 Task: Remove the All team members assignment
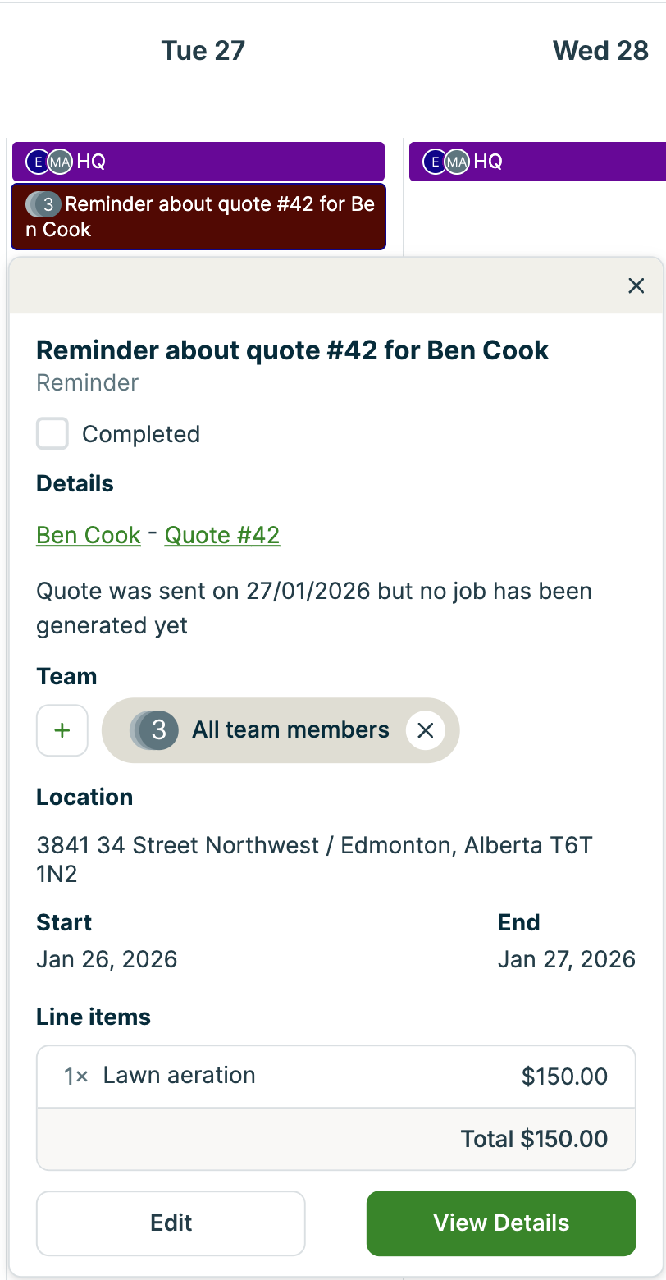point(425,730)
